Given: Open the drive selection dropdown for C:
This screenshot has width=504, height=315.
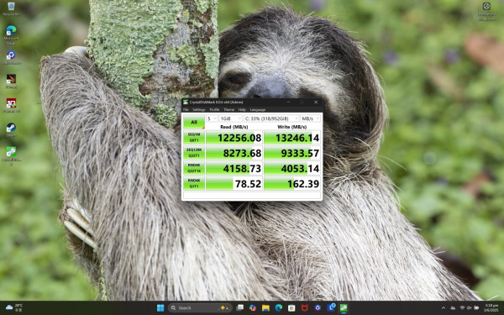Looking at the screenshot, I should click(x=271, y=118).
